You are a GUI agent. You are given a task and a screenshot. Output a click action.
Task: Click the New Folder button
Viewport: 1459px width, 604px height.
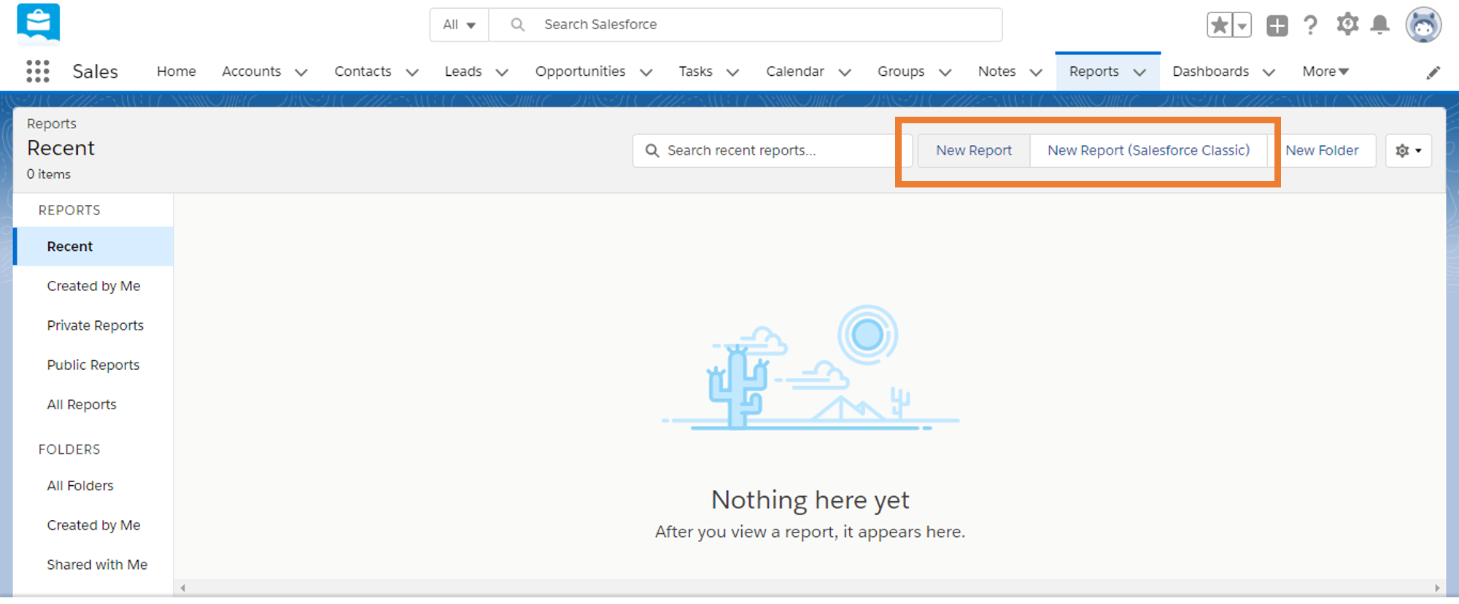[1322, 150]
